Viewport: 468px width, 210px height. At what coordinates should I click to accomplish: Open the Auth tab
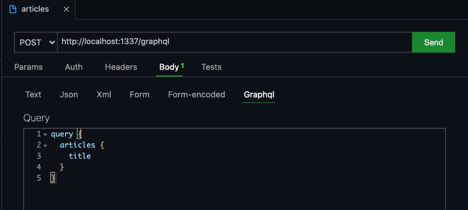click(74, 67)
